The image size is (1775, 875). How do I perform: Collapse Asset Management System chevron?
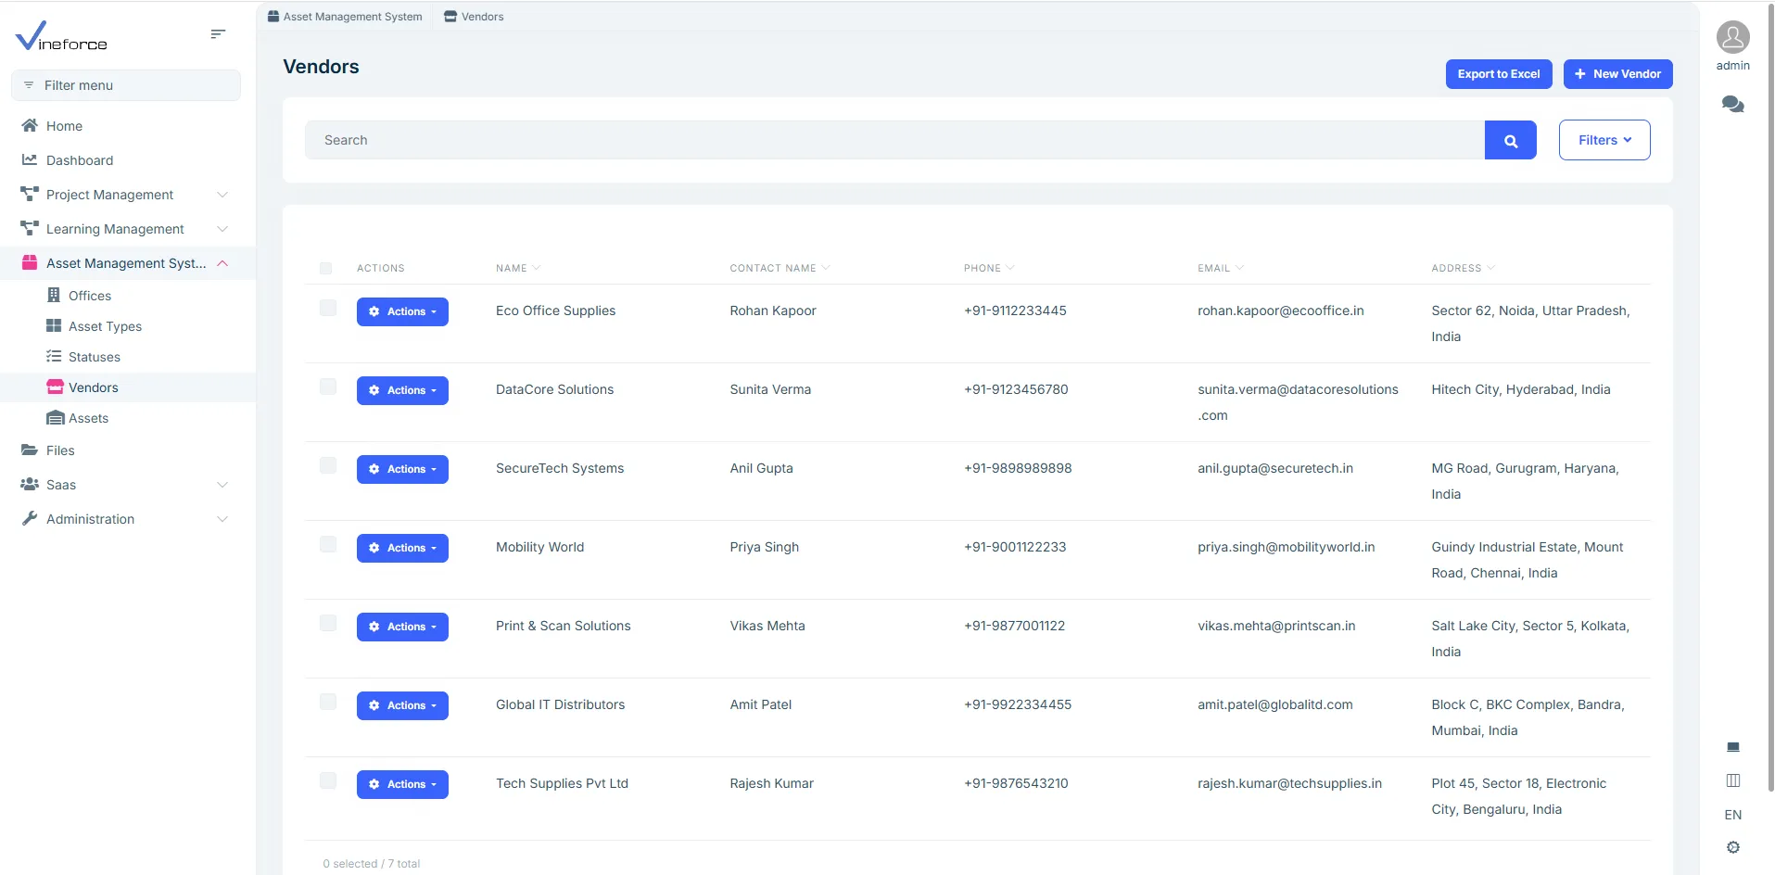pyautogui.click(x=222, y=263)
